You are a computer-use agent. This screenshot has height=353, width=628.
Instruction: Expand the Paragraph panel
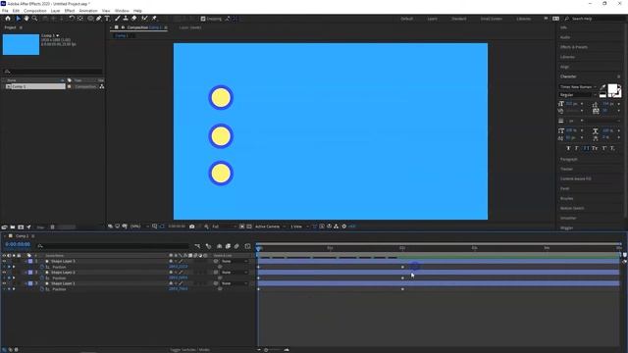coord(569,159)
